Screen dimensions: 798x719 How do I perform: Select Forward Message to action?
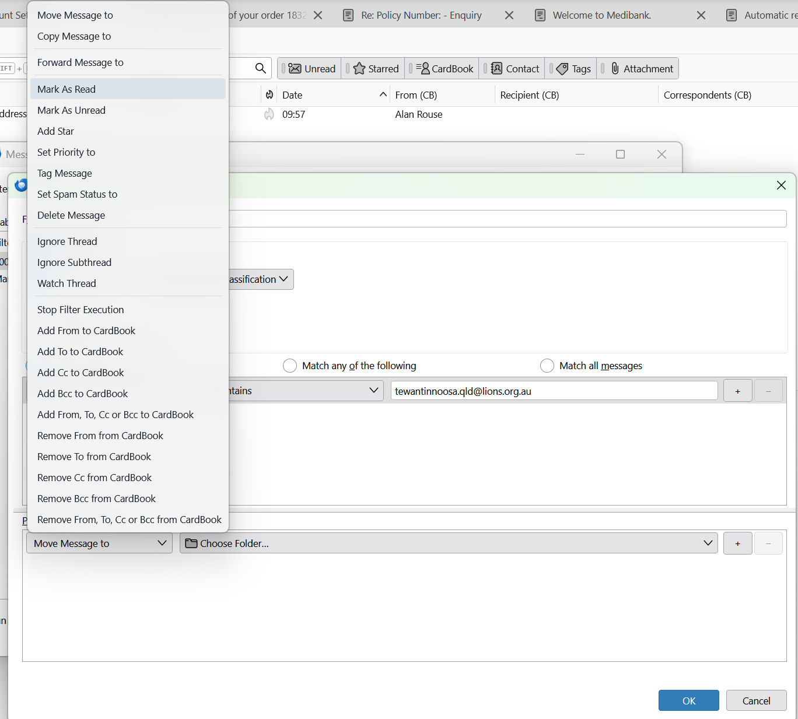click(x=128, y=62)
